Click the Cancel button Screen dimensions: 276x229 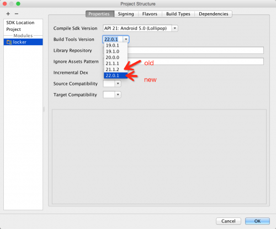click(x=229, y=221)
